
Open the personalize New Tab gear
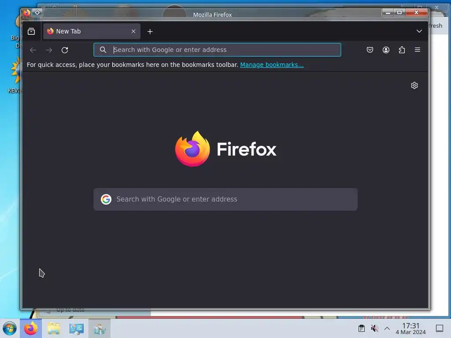[x=414, y=85]
